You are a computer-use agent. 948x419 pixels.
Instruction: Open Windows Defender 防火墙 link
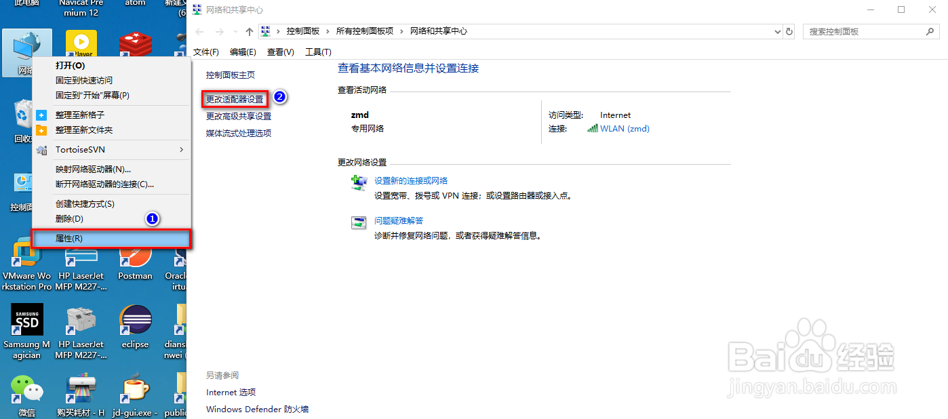coord(257,409)
